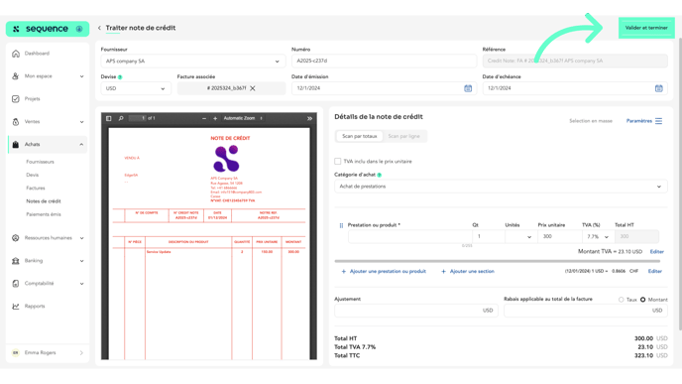682x384 pixels.
Task: Click the Comptabilité icon
Action: [16, 284]
